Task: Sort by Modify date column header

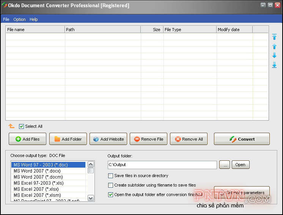Action: click(x=234, y=30)
